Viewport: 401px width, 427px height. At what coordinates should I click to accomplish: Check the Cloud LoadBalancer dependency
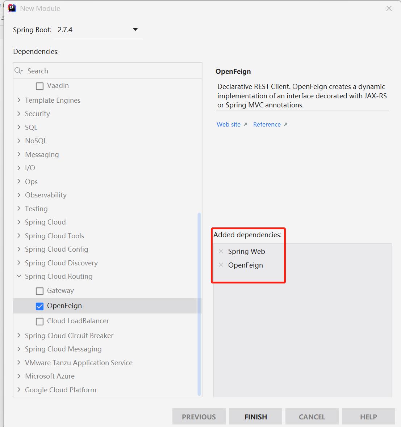pos(39,321)
